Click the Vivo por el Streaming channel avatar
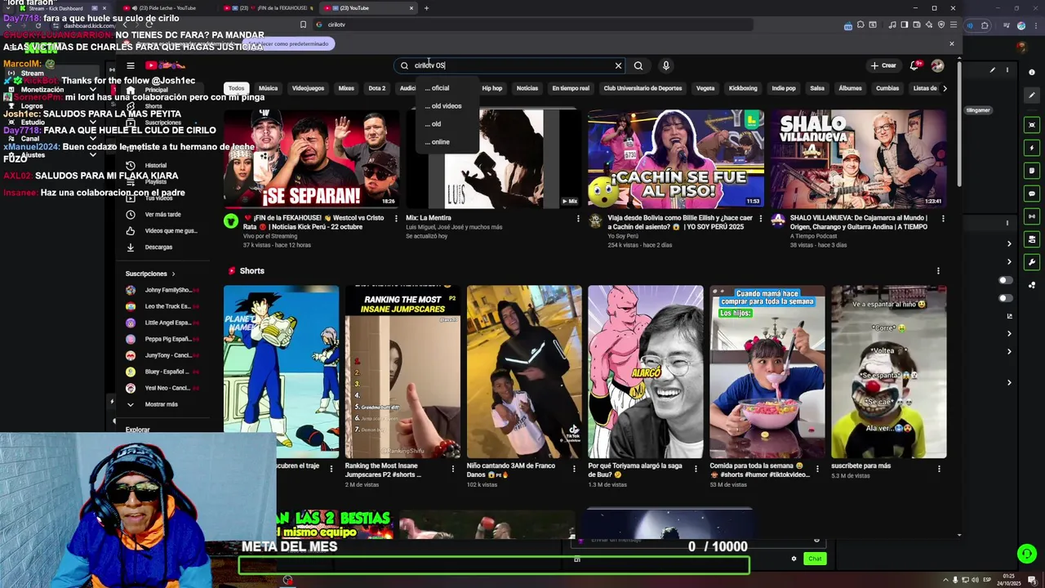Screen dimensions: 1045x588 (x=231, y=220)
